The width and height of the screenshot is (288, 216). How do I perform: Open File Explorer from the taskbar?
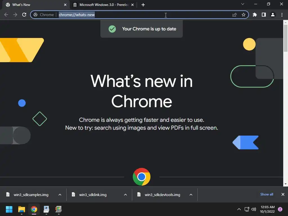click(x=21, y=209)
